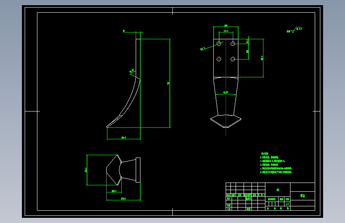
Task: Click the part name cell in title block center
Action: [278, 190]
